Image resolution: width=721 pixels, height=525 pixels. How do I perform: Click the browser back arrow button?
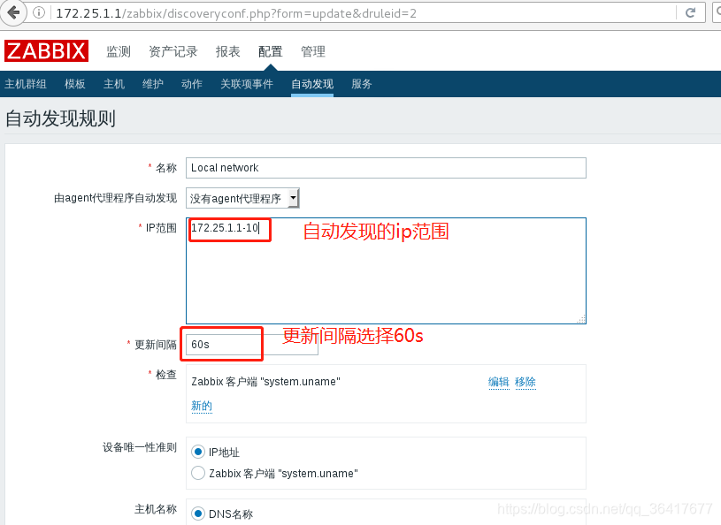(12, 12)
